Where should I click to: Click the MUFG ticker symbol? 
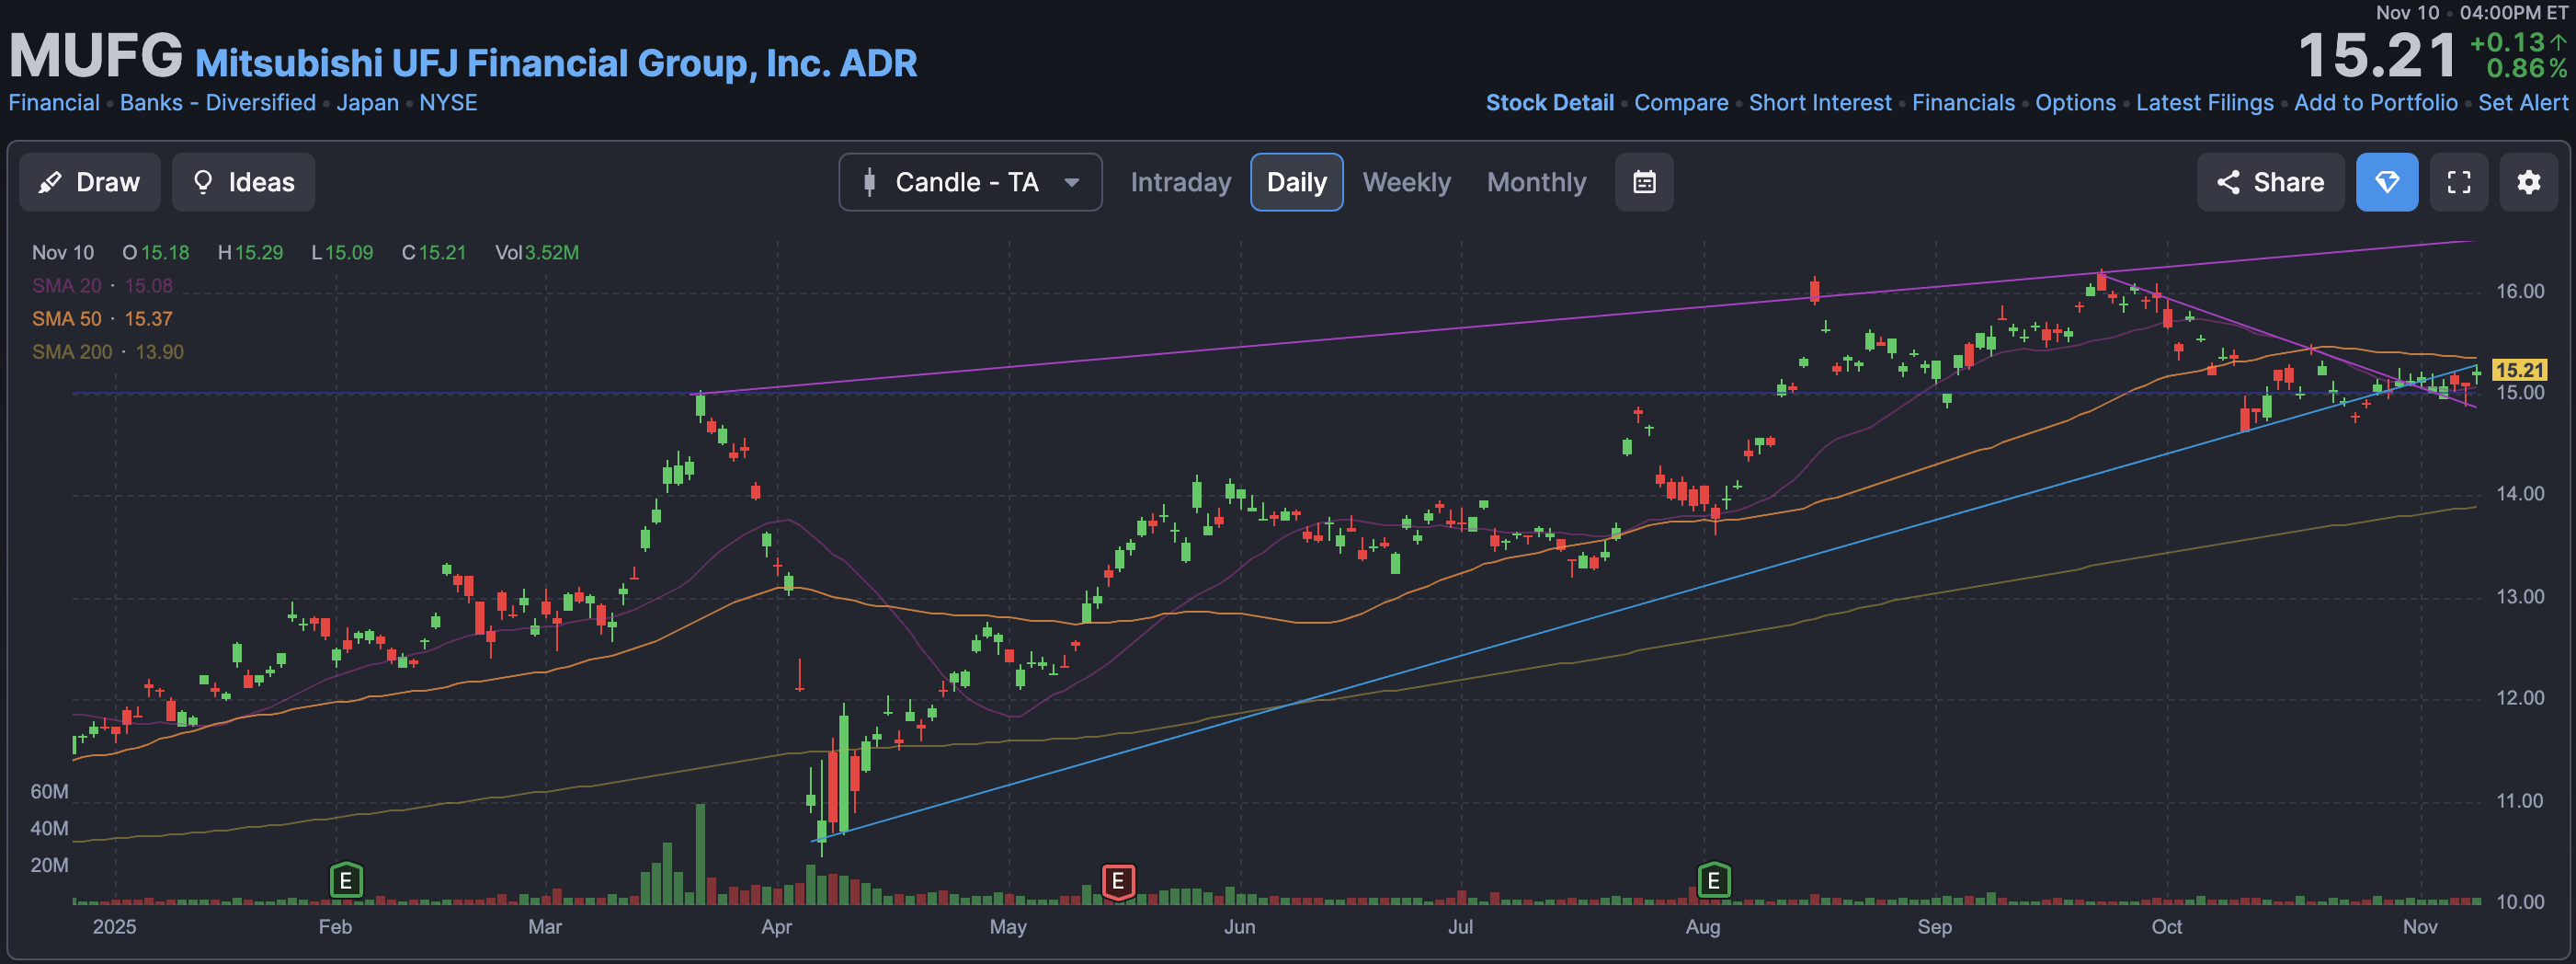coord(96,55)
